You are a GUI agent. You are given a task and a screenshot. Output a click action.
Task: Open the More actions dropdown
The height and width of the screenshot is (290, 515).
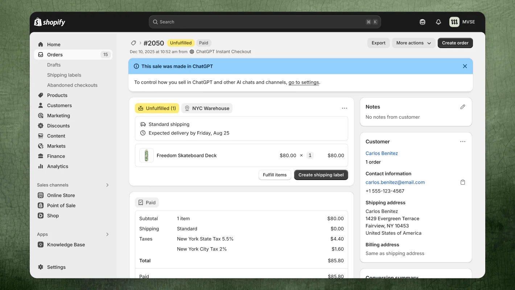pyautogui.click(x=413, y=43)
